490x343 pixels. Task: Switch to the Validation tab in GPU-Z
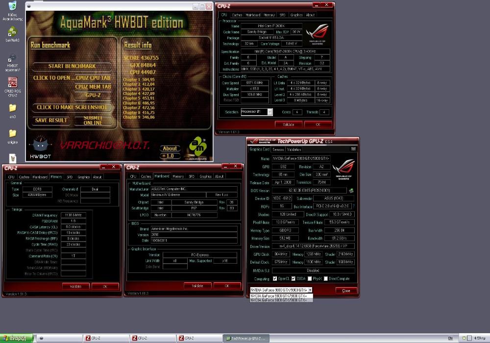[294, 149]
